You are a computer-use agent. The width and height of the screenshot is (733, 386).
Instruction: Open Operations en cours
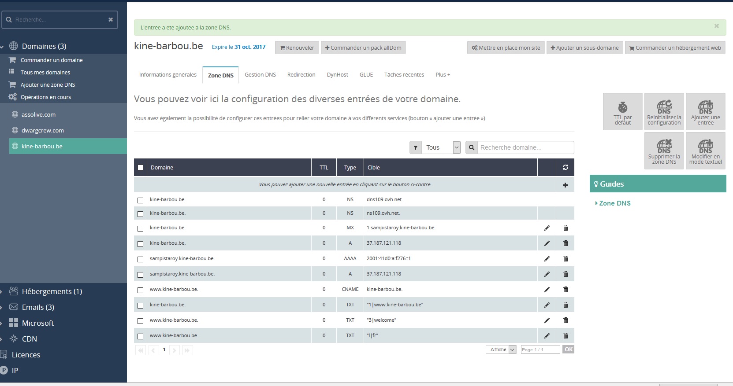click(x=45, y=97)
